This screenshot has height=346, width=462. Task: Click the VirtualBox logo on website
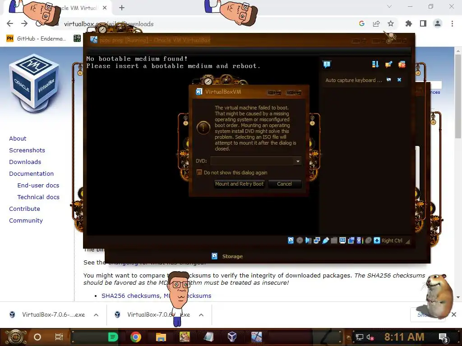35,84
